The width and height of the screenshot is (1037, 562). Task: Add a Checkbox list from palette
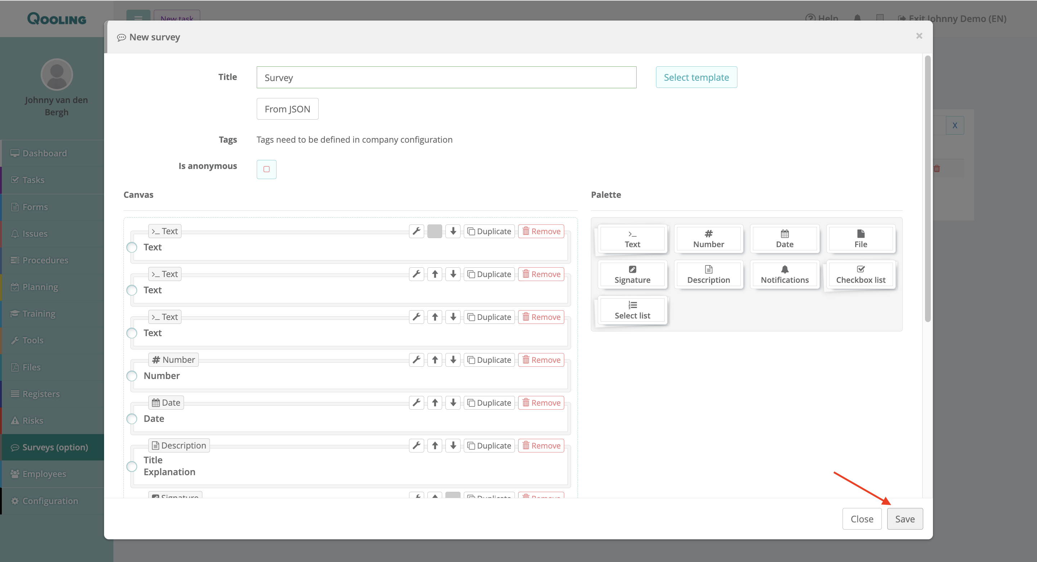coord(860,275)
